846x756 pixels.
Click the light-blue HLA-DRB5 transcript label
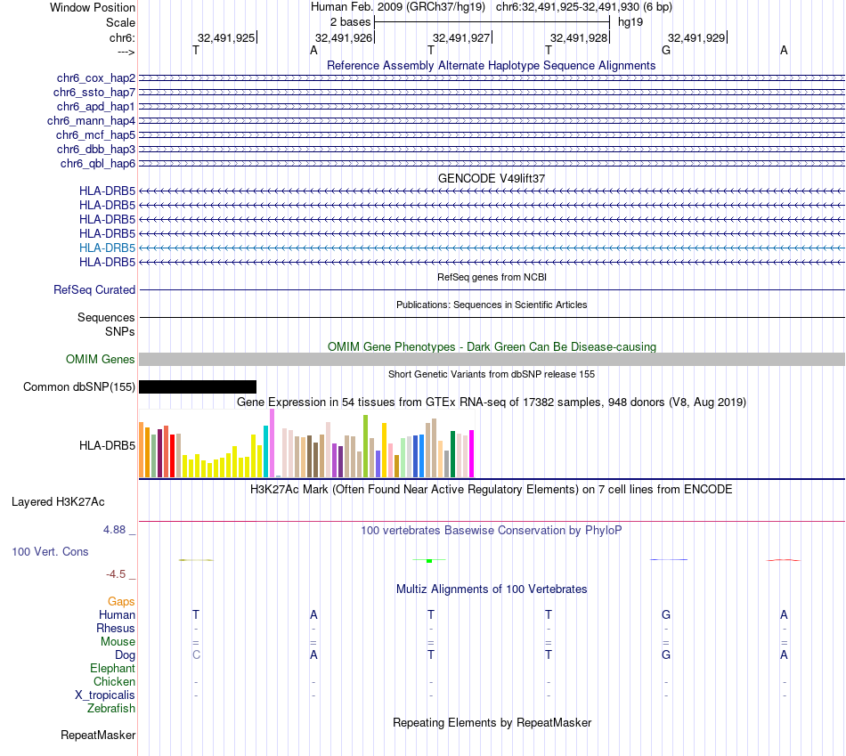[x=108, y=248]
